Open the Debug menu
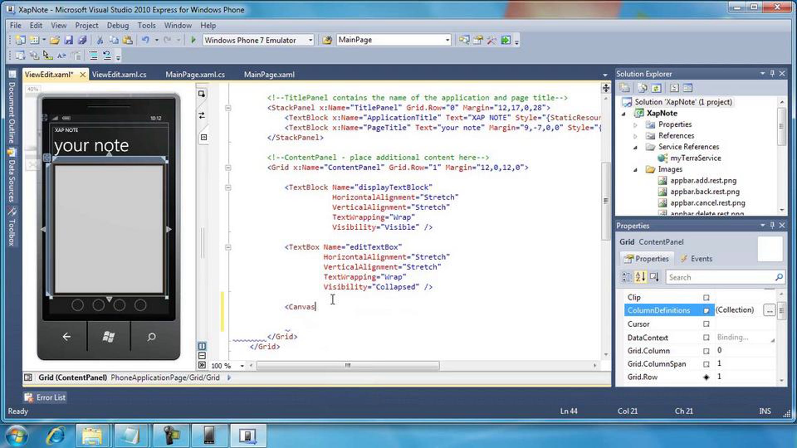Image resolution: width=797 pixels, height=448 pixels. (x=118, y=26)
